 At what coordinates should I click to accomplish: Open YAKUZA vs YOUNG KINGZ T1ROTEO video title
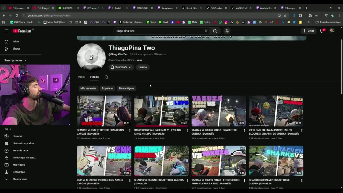[x=215, y=181]
